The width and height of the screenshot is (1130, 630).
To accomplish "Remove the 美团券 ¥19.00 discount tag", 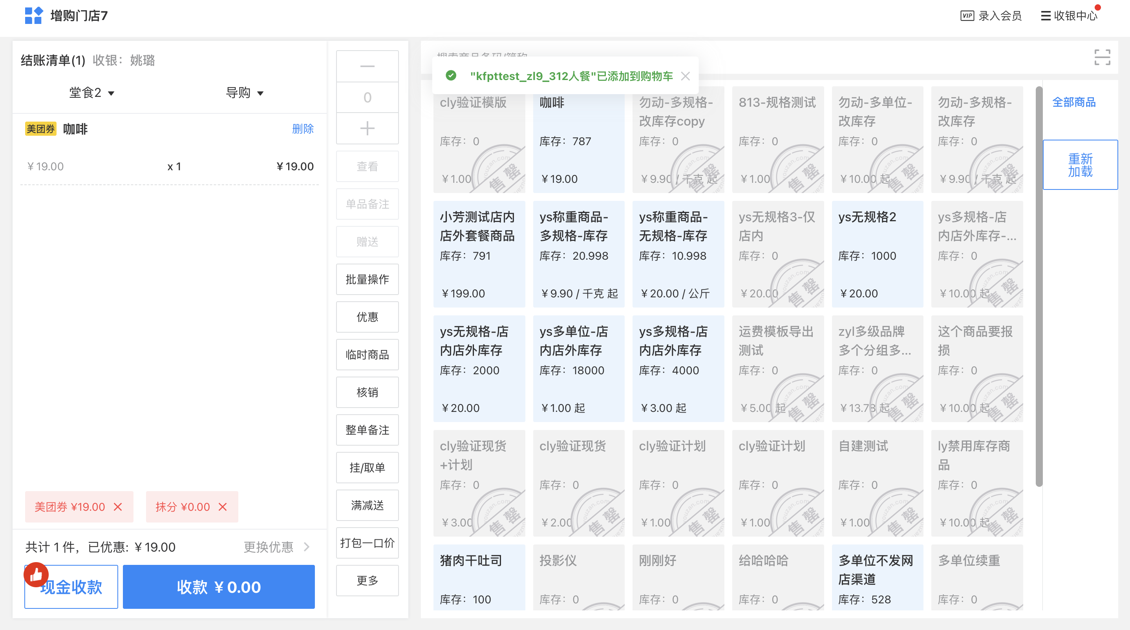I will pos(117,507).
